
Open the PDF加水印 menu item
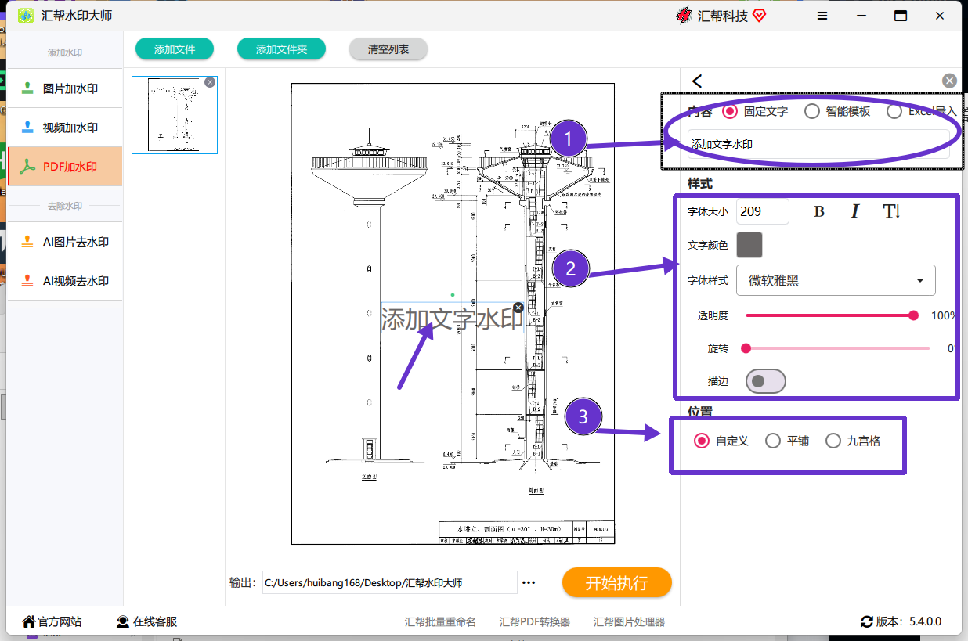[x=65, y=167]
